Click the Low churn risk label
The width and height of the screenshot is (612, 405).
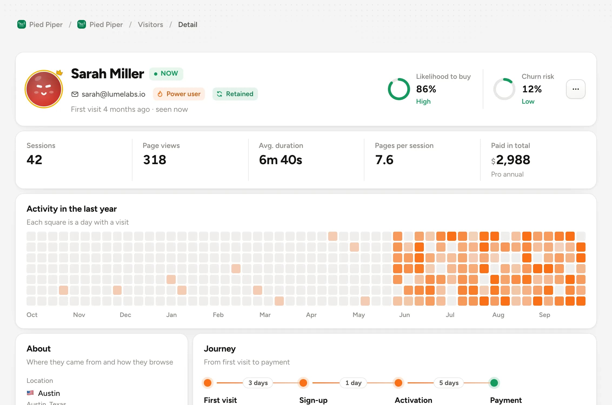click(528, 102)
